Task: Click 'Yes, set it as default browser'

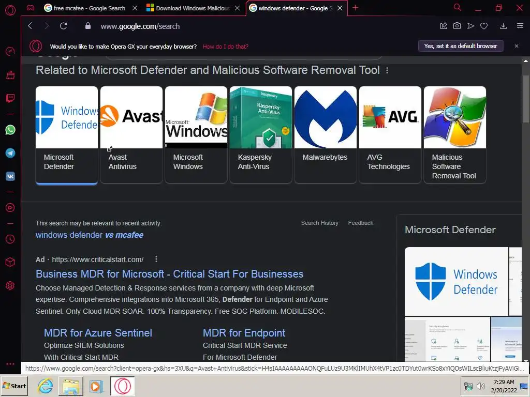Action: pos(461,46)
